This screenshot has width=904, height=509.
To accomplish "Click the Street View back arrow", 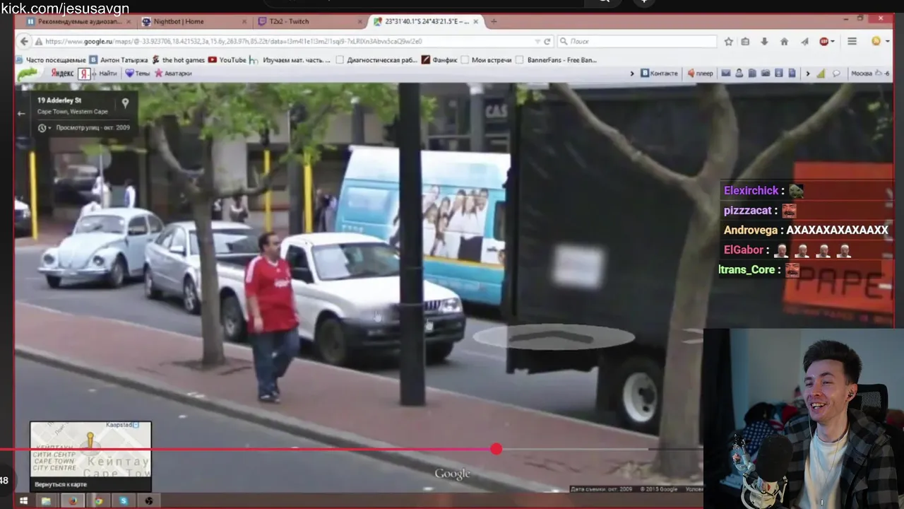I will tap(21, 113).
